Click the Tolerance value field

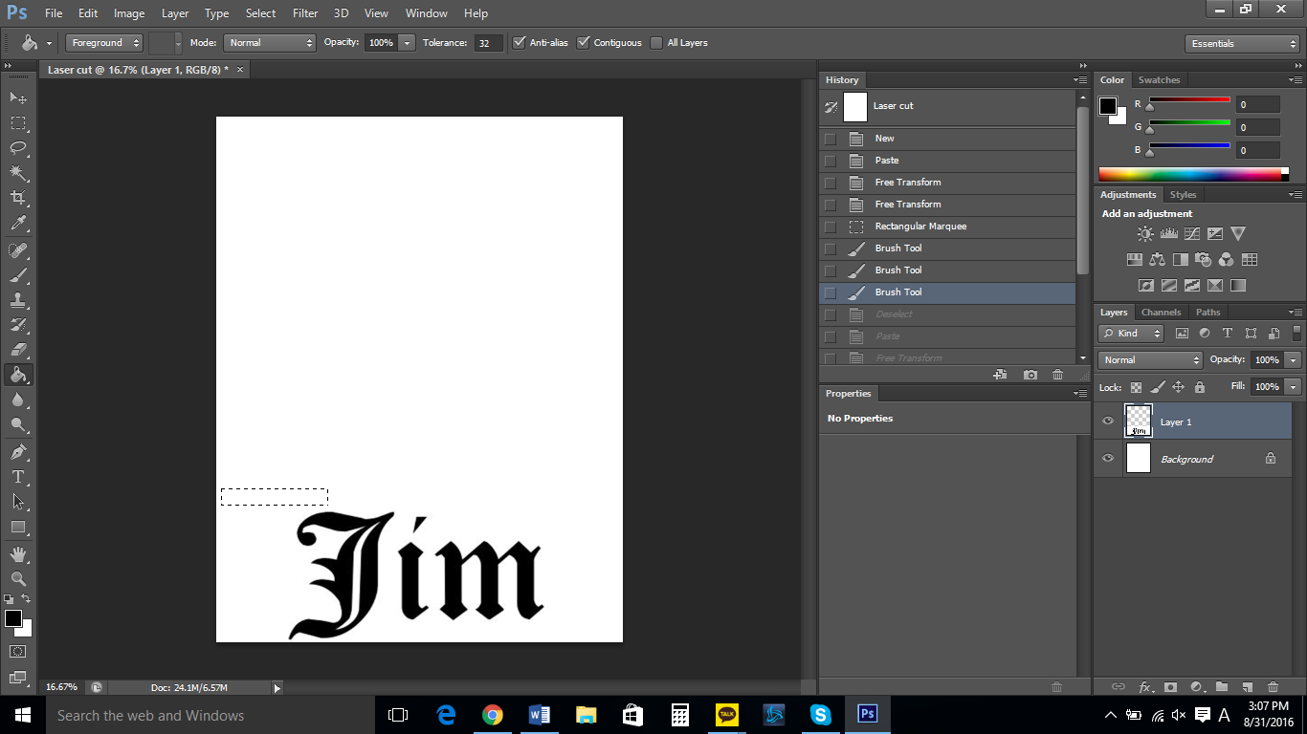point(488,43)
